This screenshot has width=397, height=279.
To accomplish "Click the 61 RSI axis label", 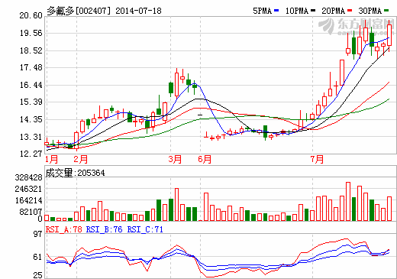I will [37, 257].
